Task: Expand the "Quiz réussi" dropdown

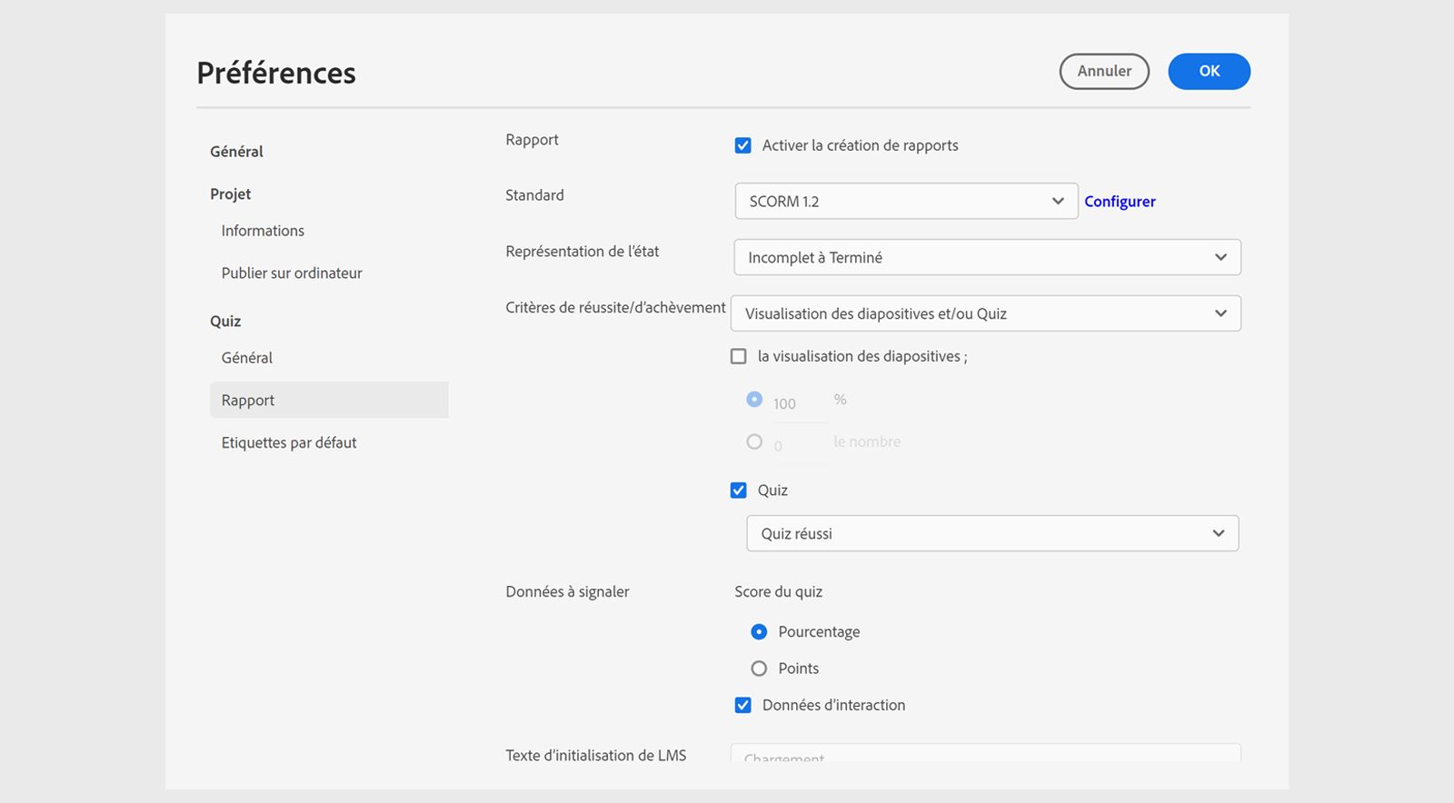Action: (991, 534)
